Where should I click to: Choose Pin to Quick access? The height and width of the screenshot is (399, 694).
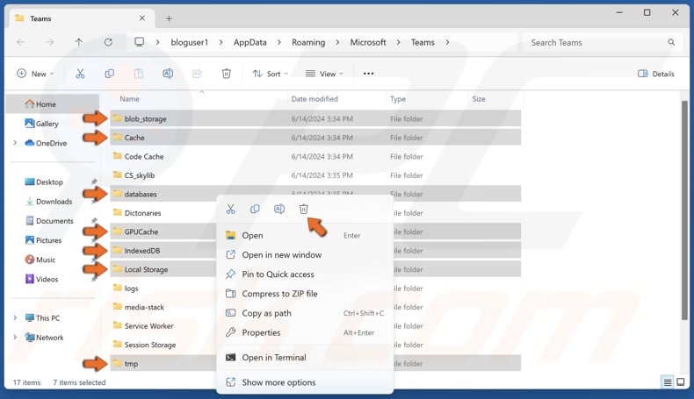click(x=305, y=274)
